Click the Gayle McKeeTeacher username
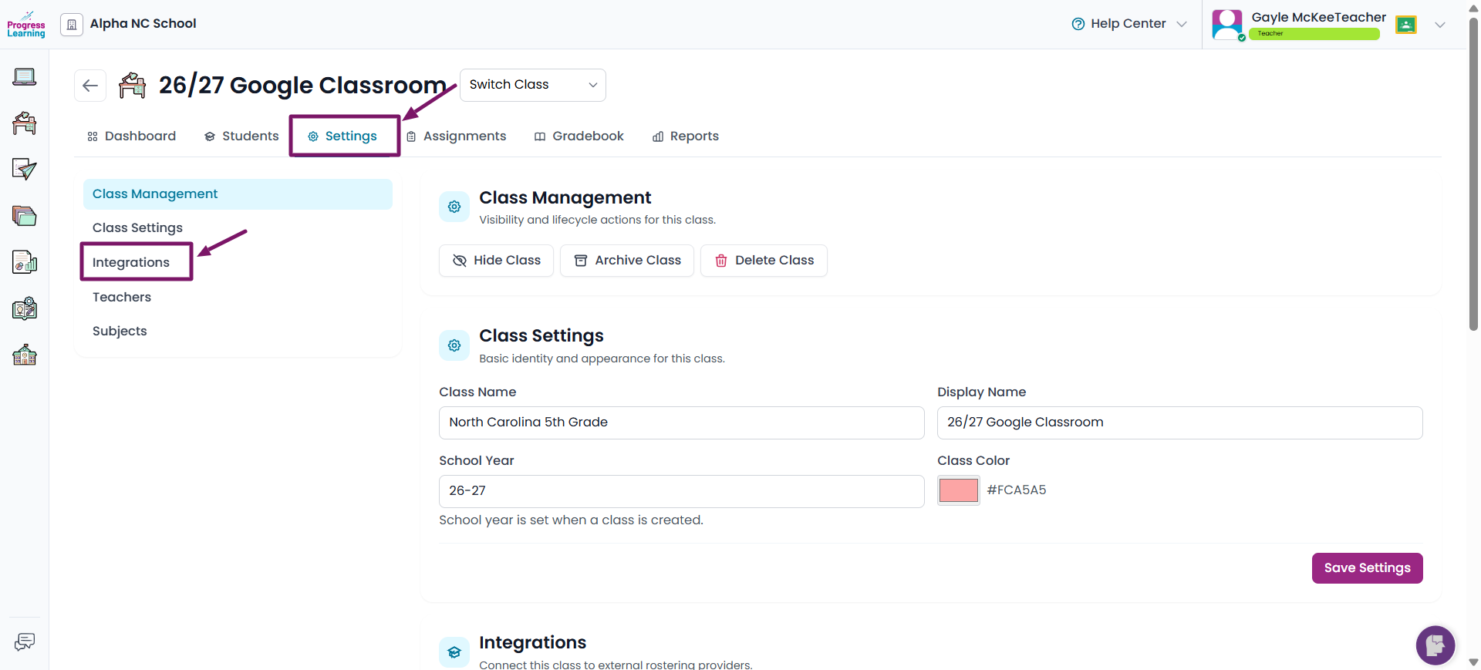This screenshot has height=670, width=1481. coord(1319,17)
